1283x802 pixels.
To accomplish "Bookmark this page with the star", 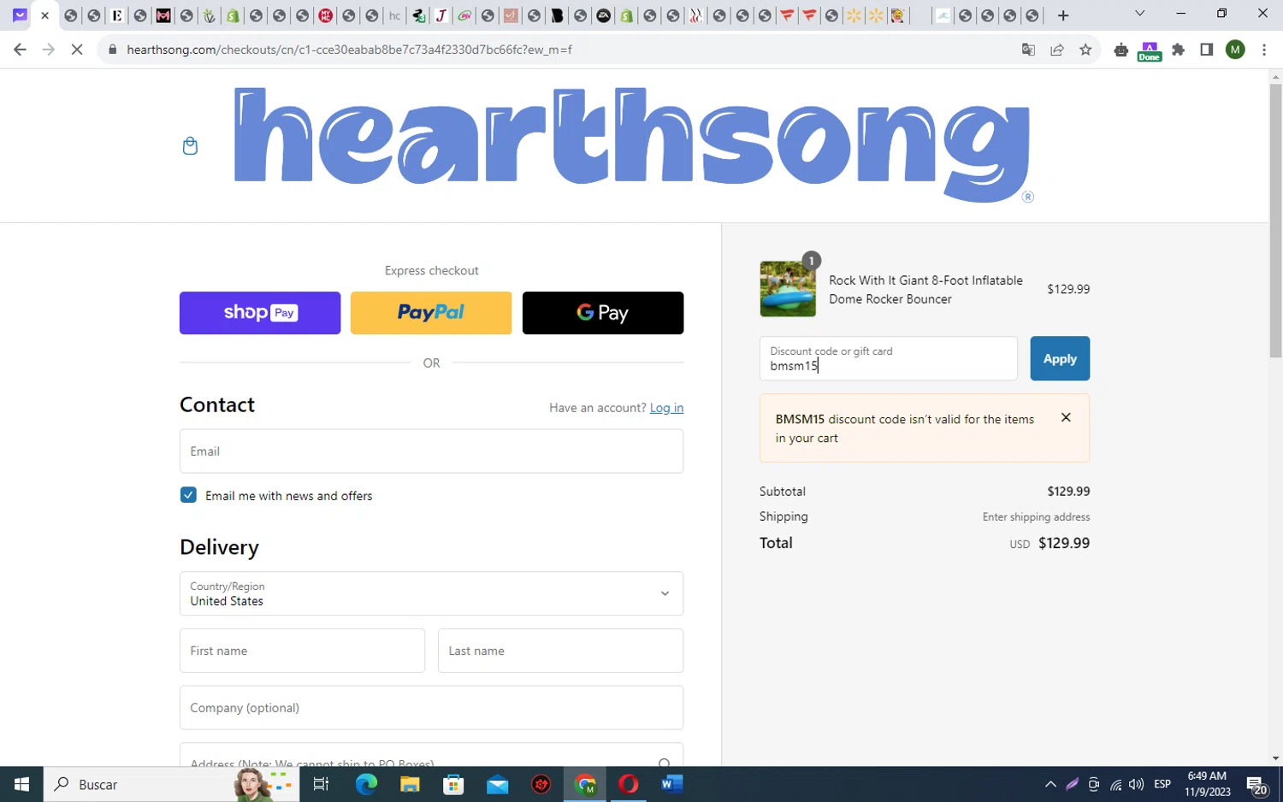I will point(1085,50).
